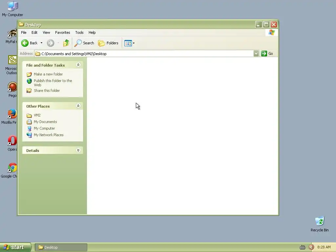Open the File menu

pyautogui.click(x=24, y=32)
